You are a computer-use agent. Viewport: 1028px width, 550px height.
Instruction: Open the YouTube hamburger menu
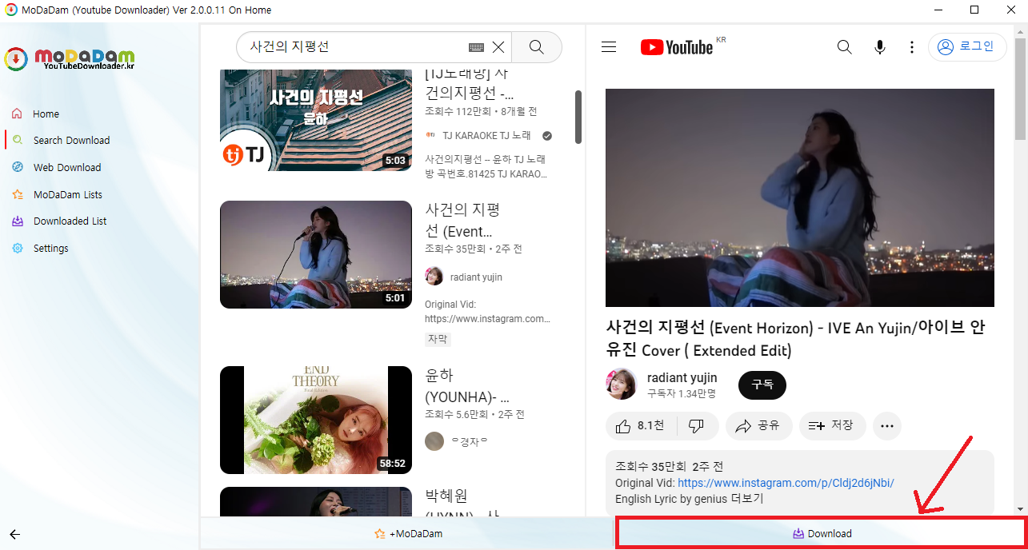pyautogui.click(x=609, y=47)
